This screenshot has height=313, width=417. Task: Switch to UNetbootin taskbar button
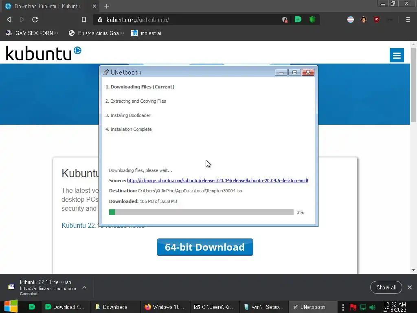point(313,307)
